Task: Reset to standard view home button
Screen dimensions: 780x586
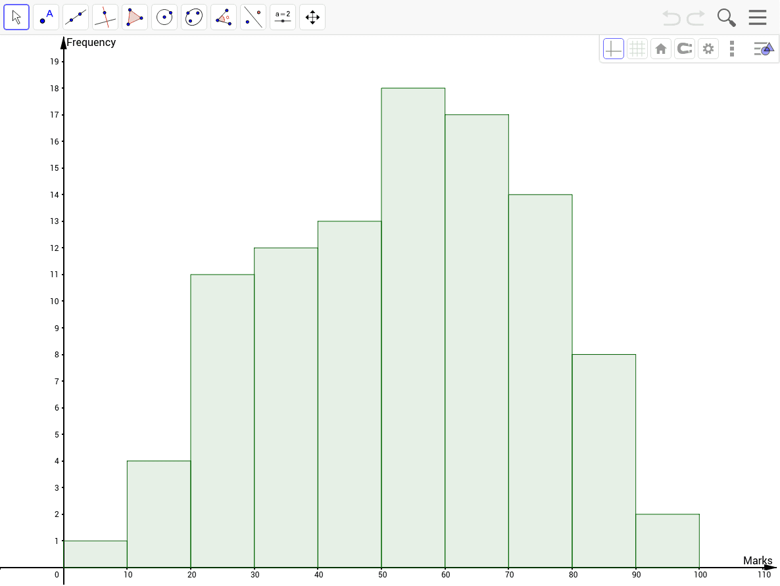Action: coord(660,49)
